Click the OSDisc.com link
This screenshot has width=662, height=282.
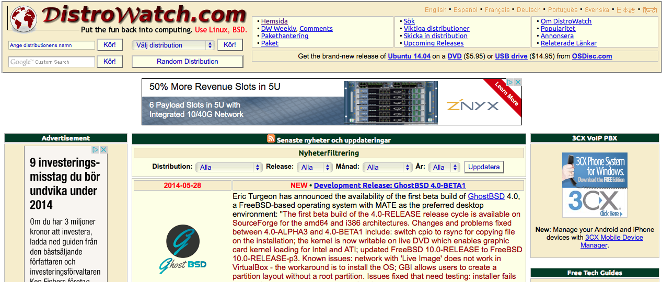(x=592, y=56)
